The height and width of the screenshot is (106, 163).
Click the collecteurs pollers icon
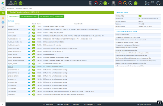(11, 3)
